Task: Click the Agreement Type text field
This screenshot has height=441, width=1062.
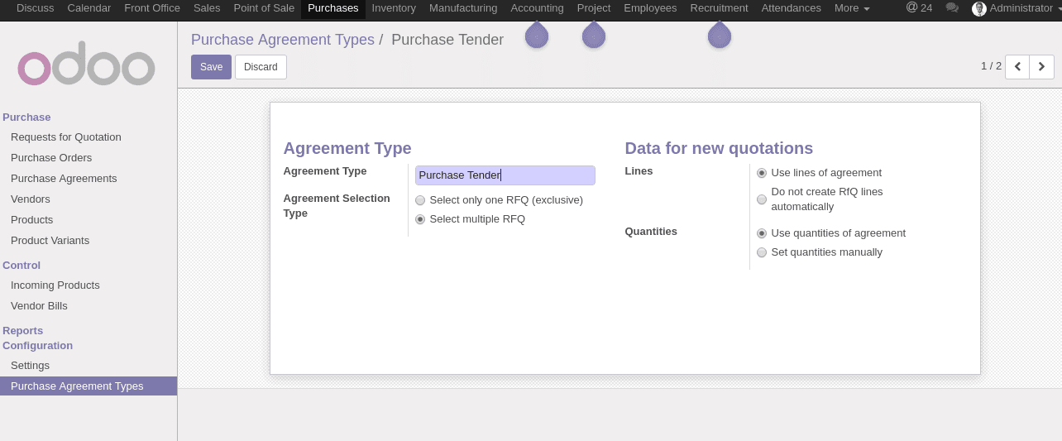Action: tap(505, 175)
